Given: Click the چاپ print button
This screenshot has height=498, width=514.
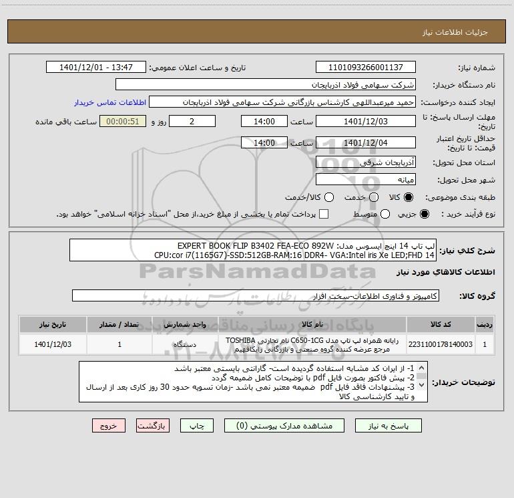Looking at the screenshot, I should (197, 426).
